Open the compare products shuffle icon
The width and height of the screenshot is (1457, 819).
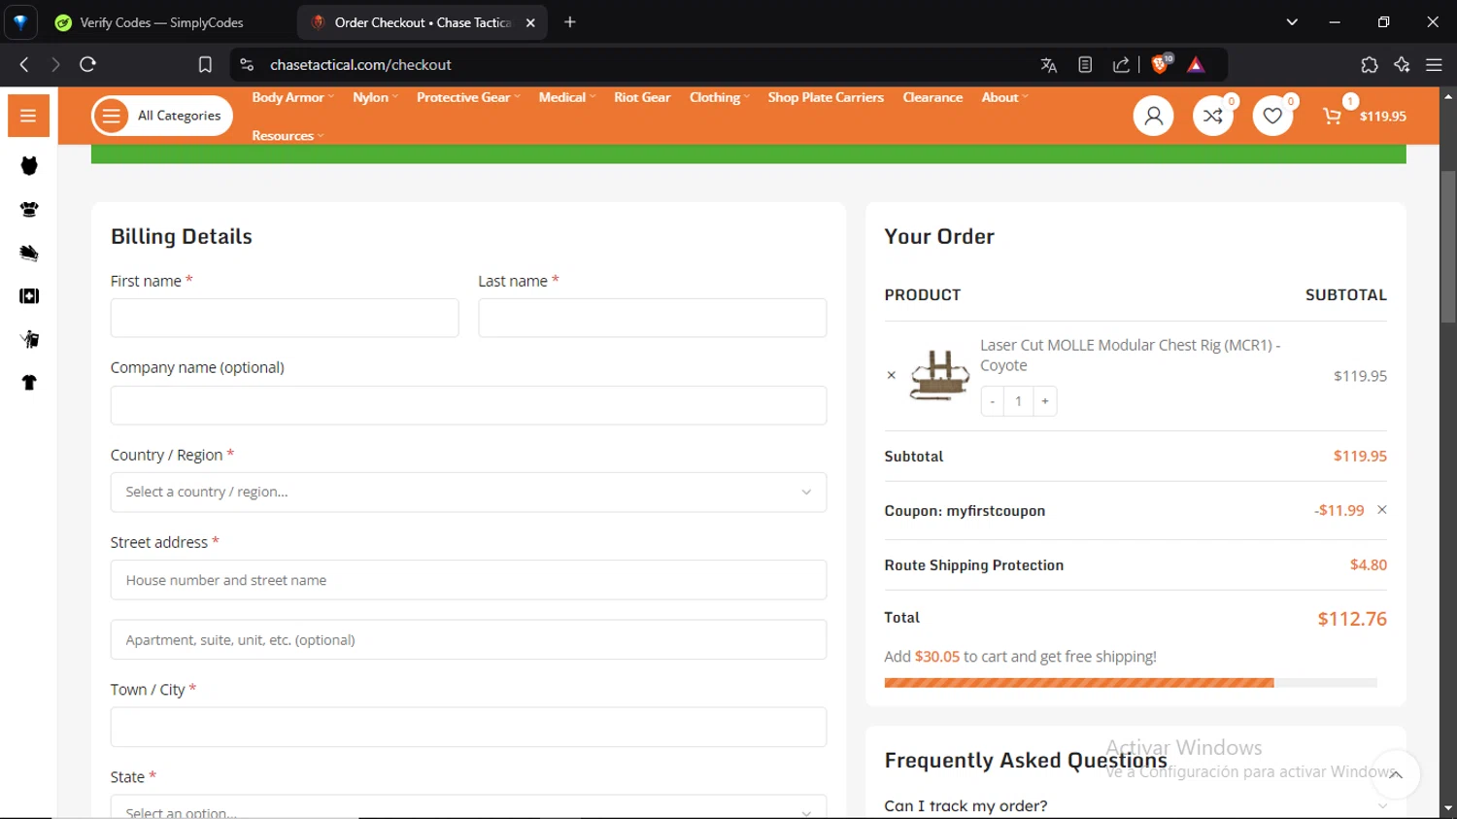[x=1213, y=116]
